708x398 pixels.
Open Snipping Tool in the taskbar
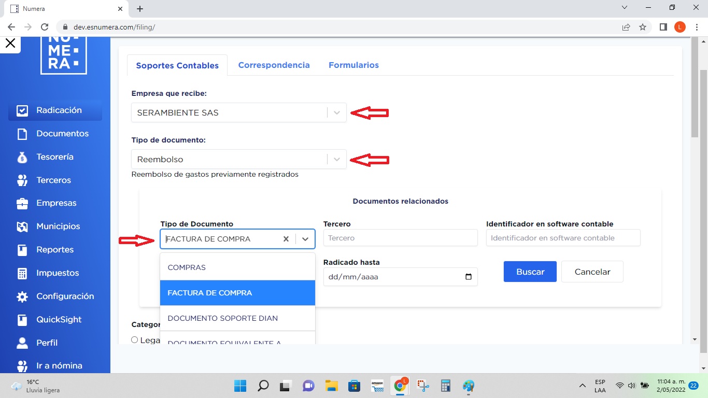[423, 386]
